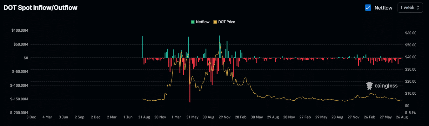This screenshot has height=126, width=429.
Task: Click the up-down arrows in interval selector
Action: [418, 8]
